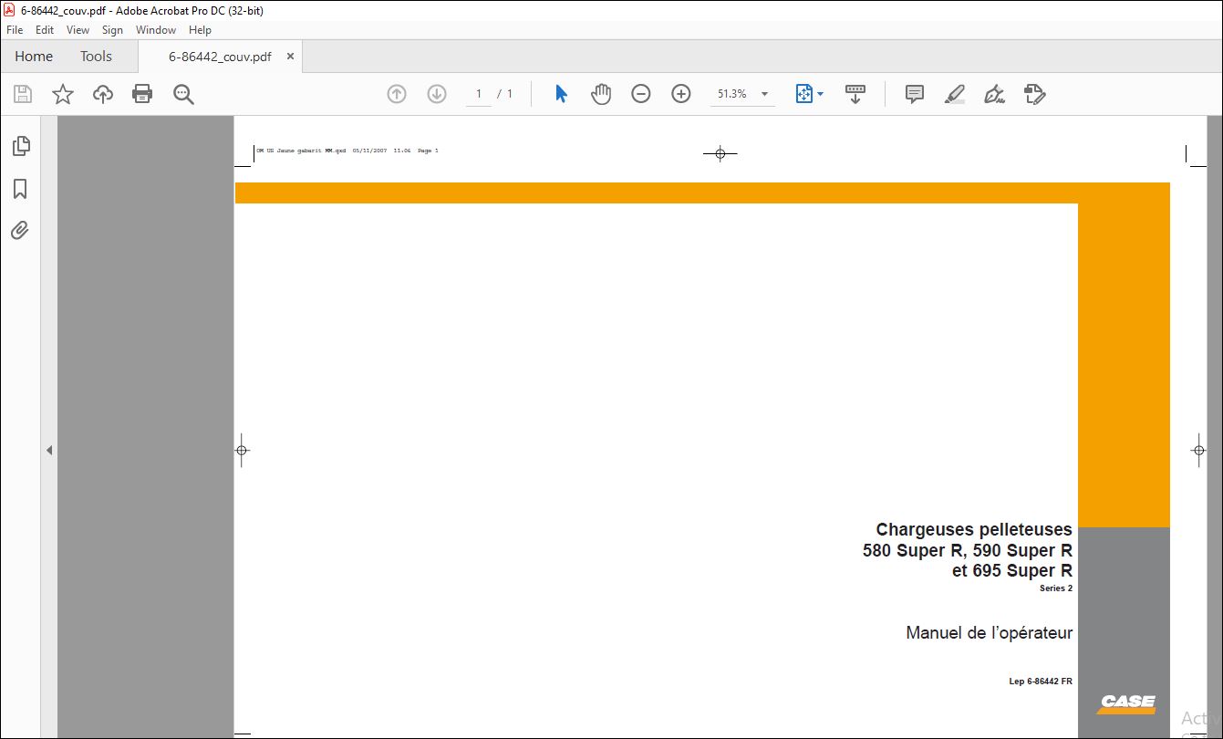Activate the selection arrow tool
Viewport: 1223px width, 739px height.
(x=561, y=94)
